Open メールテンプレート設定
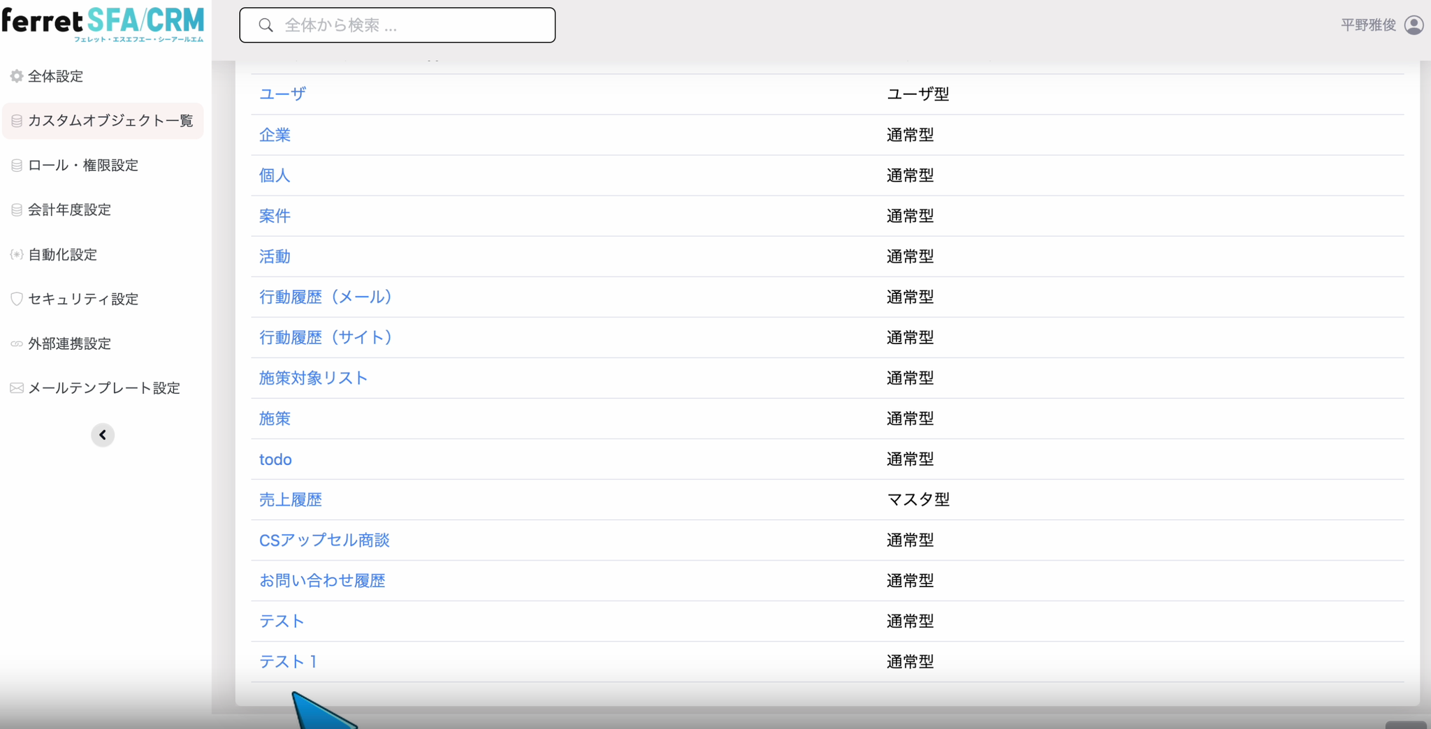 tap(104, 388)
